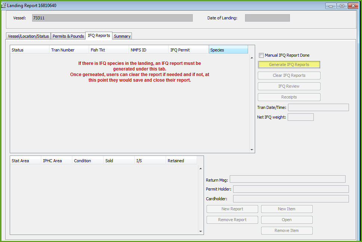Sort by the Tran Number column header
The width and height of the screenshot is (362, 242).
[69, 50]
